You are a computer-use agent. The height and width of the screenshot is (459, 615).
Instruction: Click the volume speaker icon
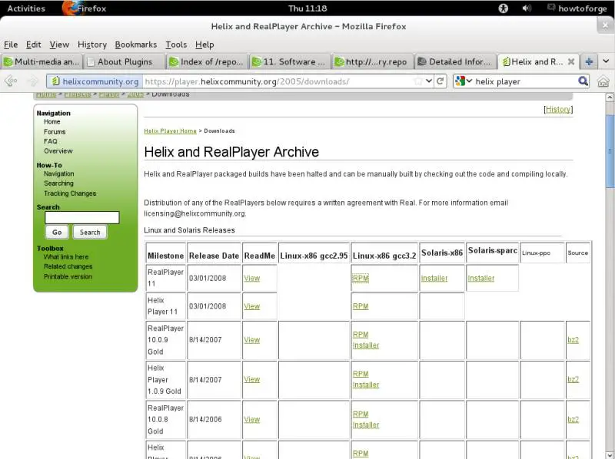(x=527, y=8)
